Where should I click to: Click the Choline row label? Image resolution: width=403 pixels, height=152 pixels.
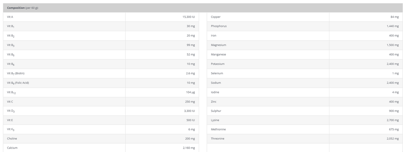(12, 139)
